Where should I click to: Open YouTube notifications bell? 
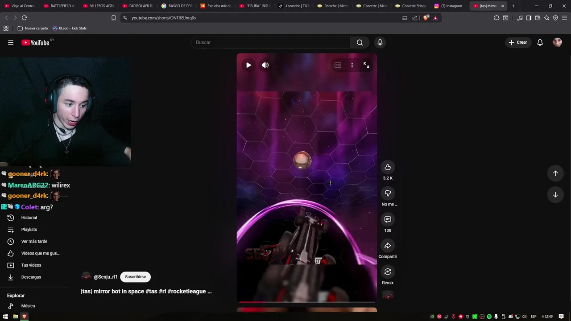coord(540,42)
